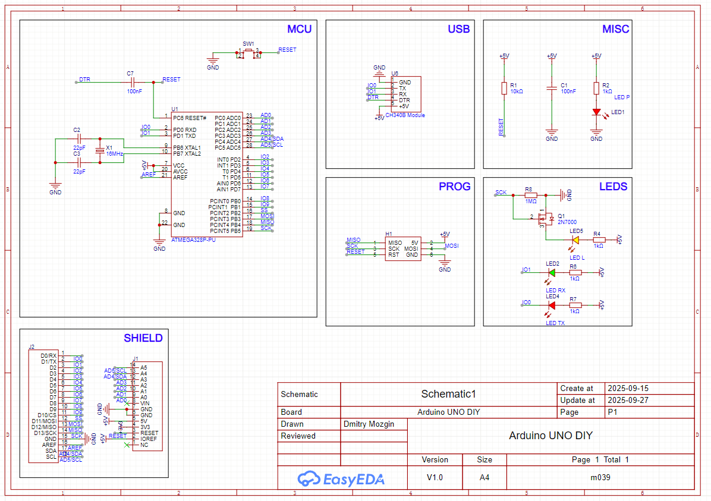
Task: Select the J1 power and analog header
Action: [149, 405]
